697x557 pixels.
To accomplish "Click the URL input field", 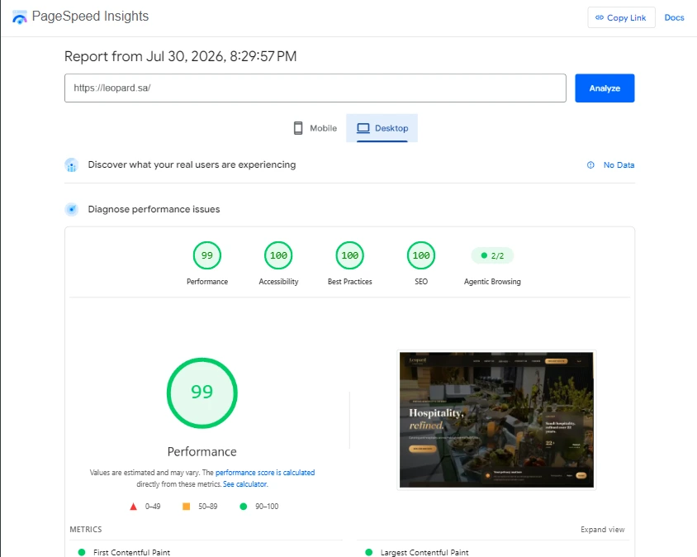I will click(315, 88).
